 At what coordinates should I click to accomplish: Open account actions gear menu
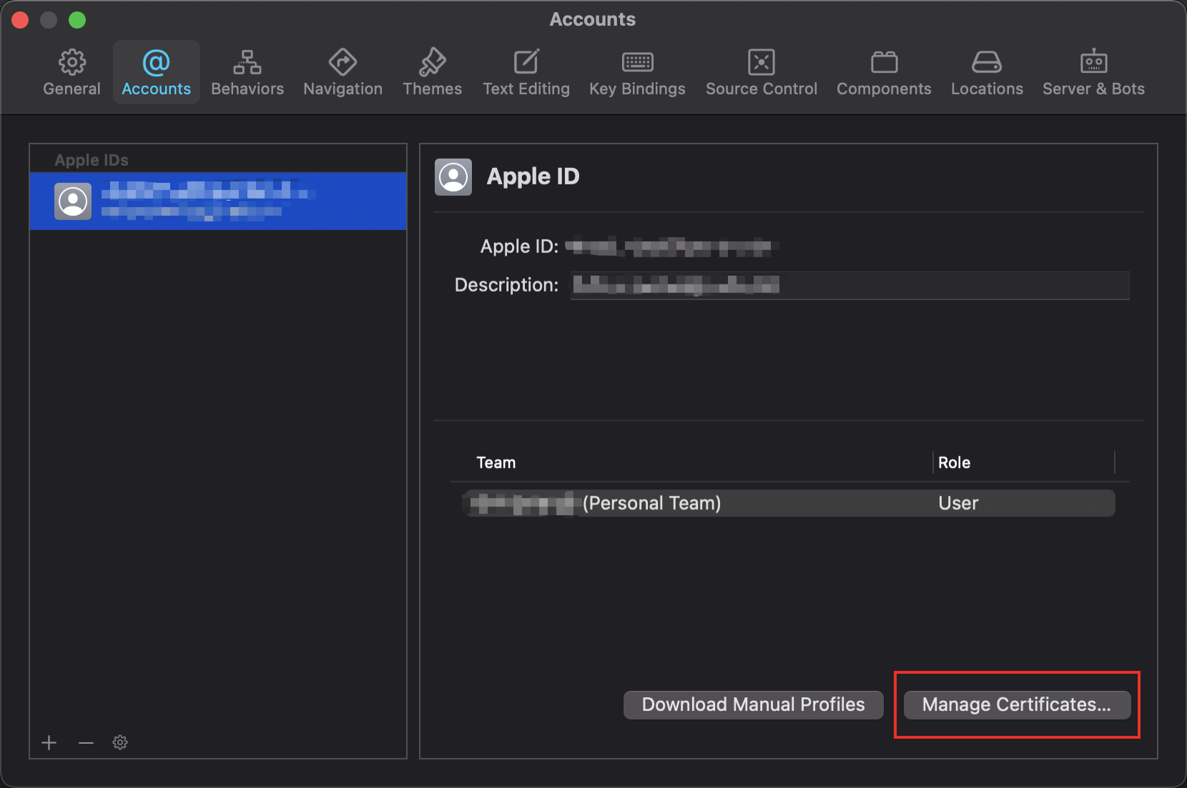pyautogui.click(x=120, y=742)
